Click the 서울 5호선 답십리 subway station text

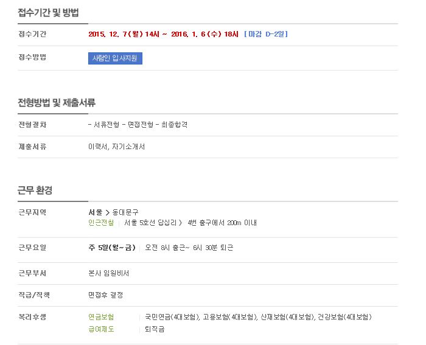(150, 223)
